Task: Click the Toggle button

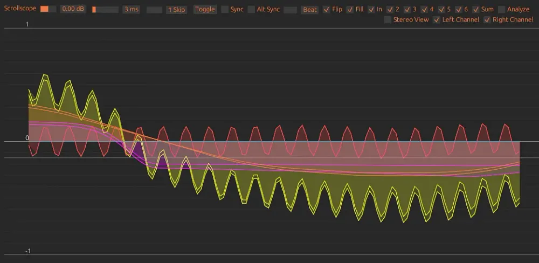Action: [x=205, y=10]
